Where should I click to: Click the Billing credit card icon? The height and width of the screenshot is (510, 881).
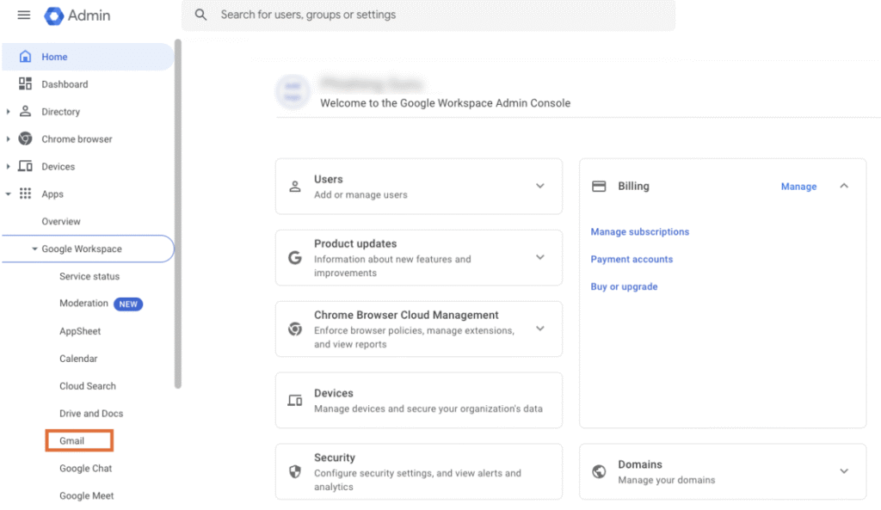pyautogui.click(x=600, y=187)
